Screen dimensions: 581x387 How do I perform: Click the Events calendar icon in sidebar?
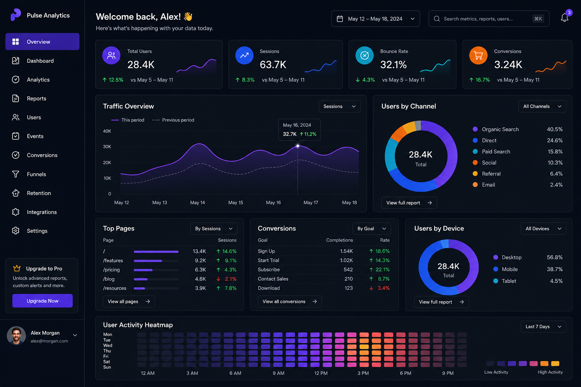click(16, 136)
